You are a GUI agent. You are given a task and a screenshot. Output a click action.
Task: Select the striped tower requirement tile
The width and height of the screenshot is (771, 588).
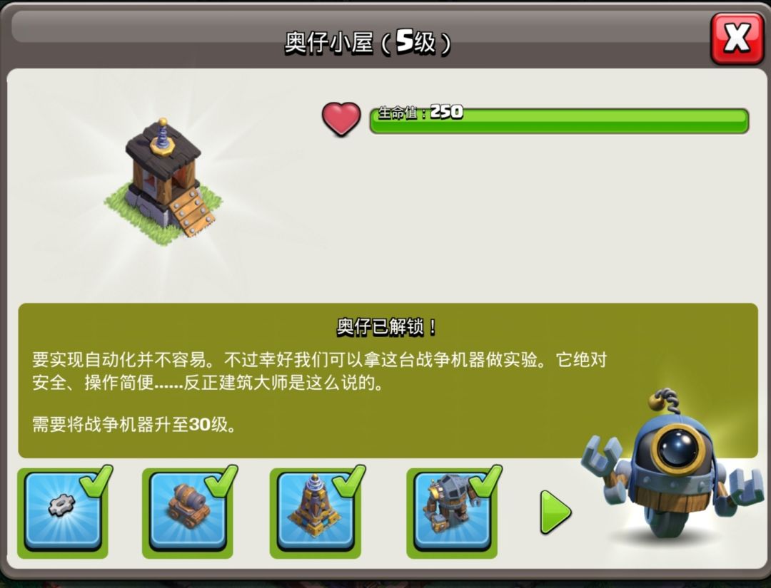point(316,512)
